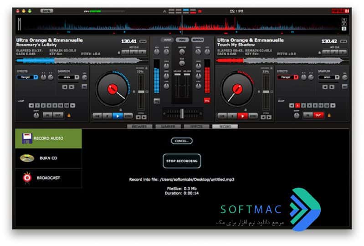Toggle the keylock icon above right pitch slider
364x246 pixels.
(x=271, y=68)
